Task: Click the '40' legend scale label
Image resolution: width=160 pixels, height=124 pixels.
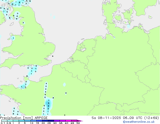Action: [x=66, y=123]
